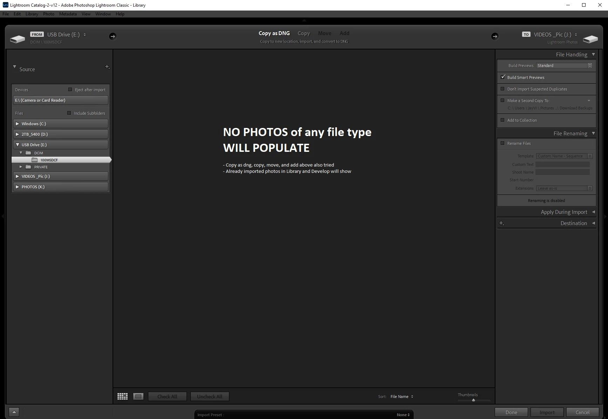The width and height of the screenshot is (608, 419).
Task: Adjust the Thumbnails size slider
Action: 473,400
